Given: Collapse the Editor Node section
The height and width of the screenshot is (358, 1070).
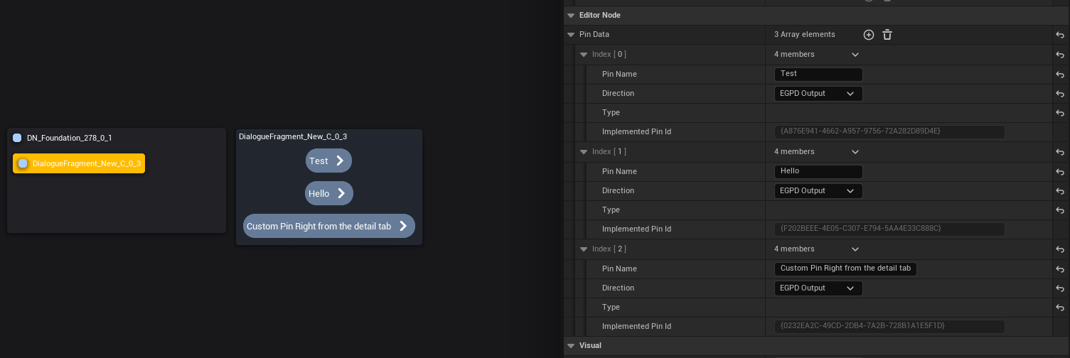Looking at the screenshot, I should coord(570,16).
